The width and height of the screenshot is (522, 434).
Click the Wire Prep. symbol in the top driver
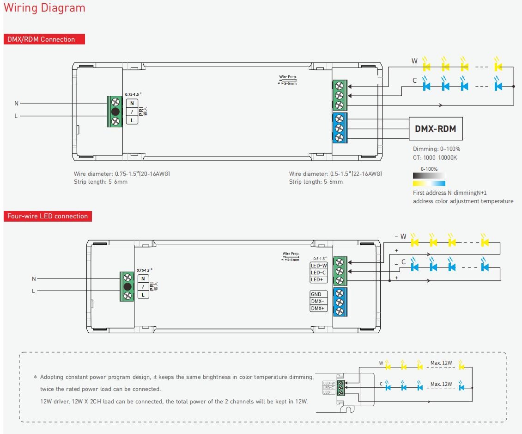click(287, 80)
